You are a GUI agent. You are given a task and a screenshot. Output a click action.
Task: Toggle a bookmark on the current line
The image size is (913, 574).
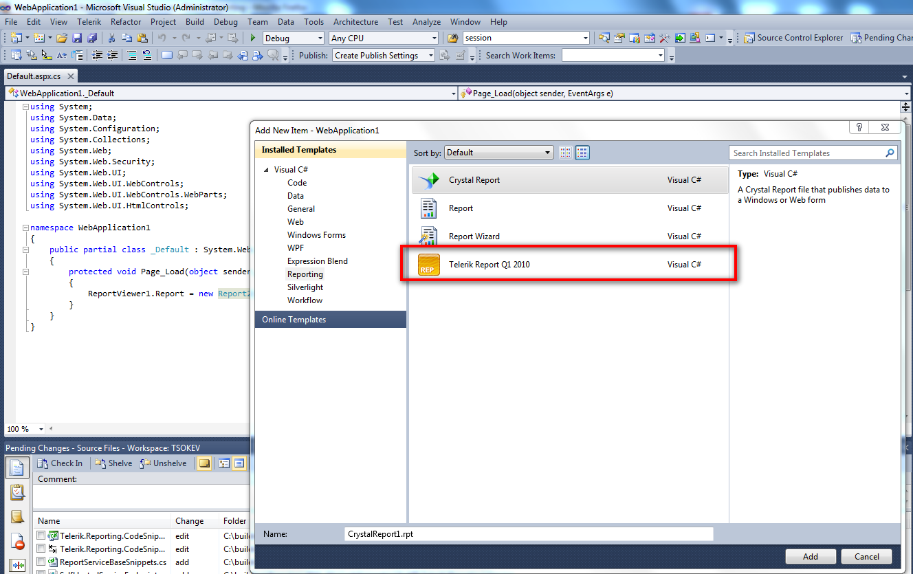click(x=167, y=56)
